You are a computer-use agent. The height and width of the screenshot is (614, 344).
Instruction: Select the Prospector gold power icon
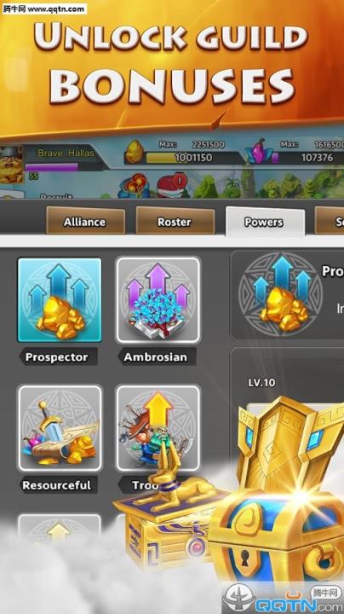(60, 299)
